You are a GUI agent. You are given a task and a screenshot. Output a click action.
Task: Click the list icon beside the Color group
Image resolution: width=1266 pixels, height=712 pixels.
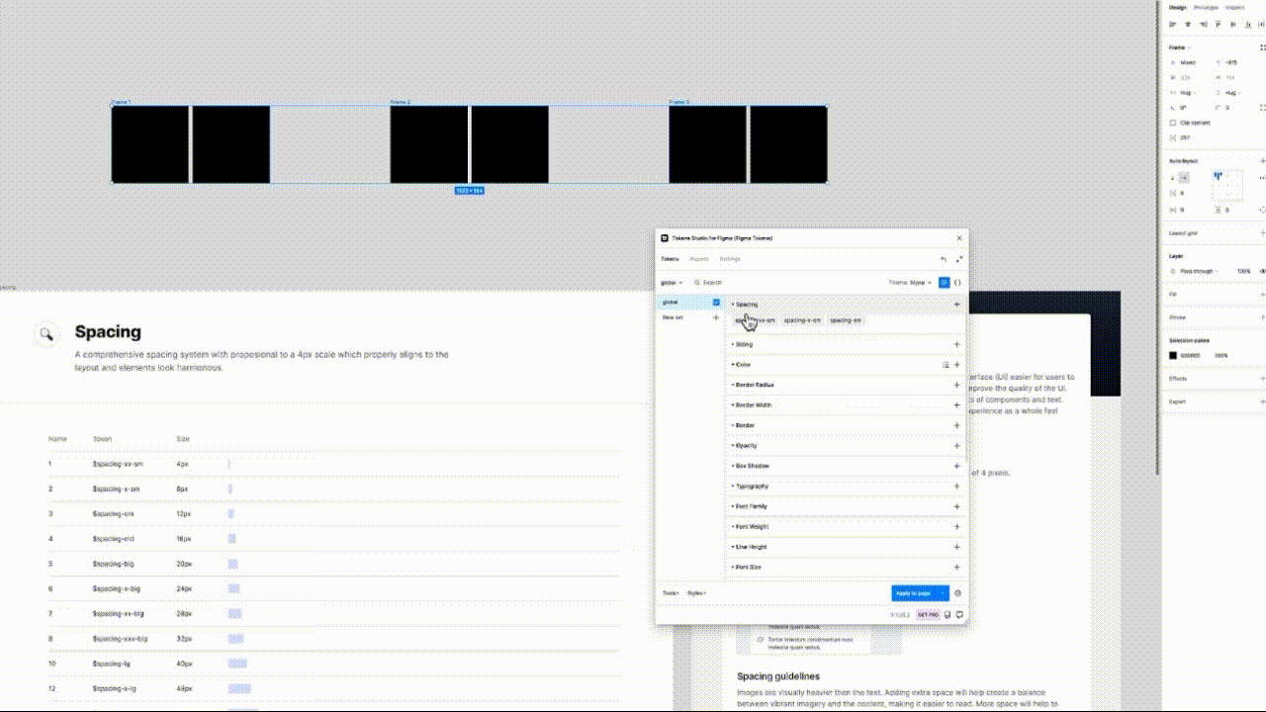(946, 365)
